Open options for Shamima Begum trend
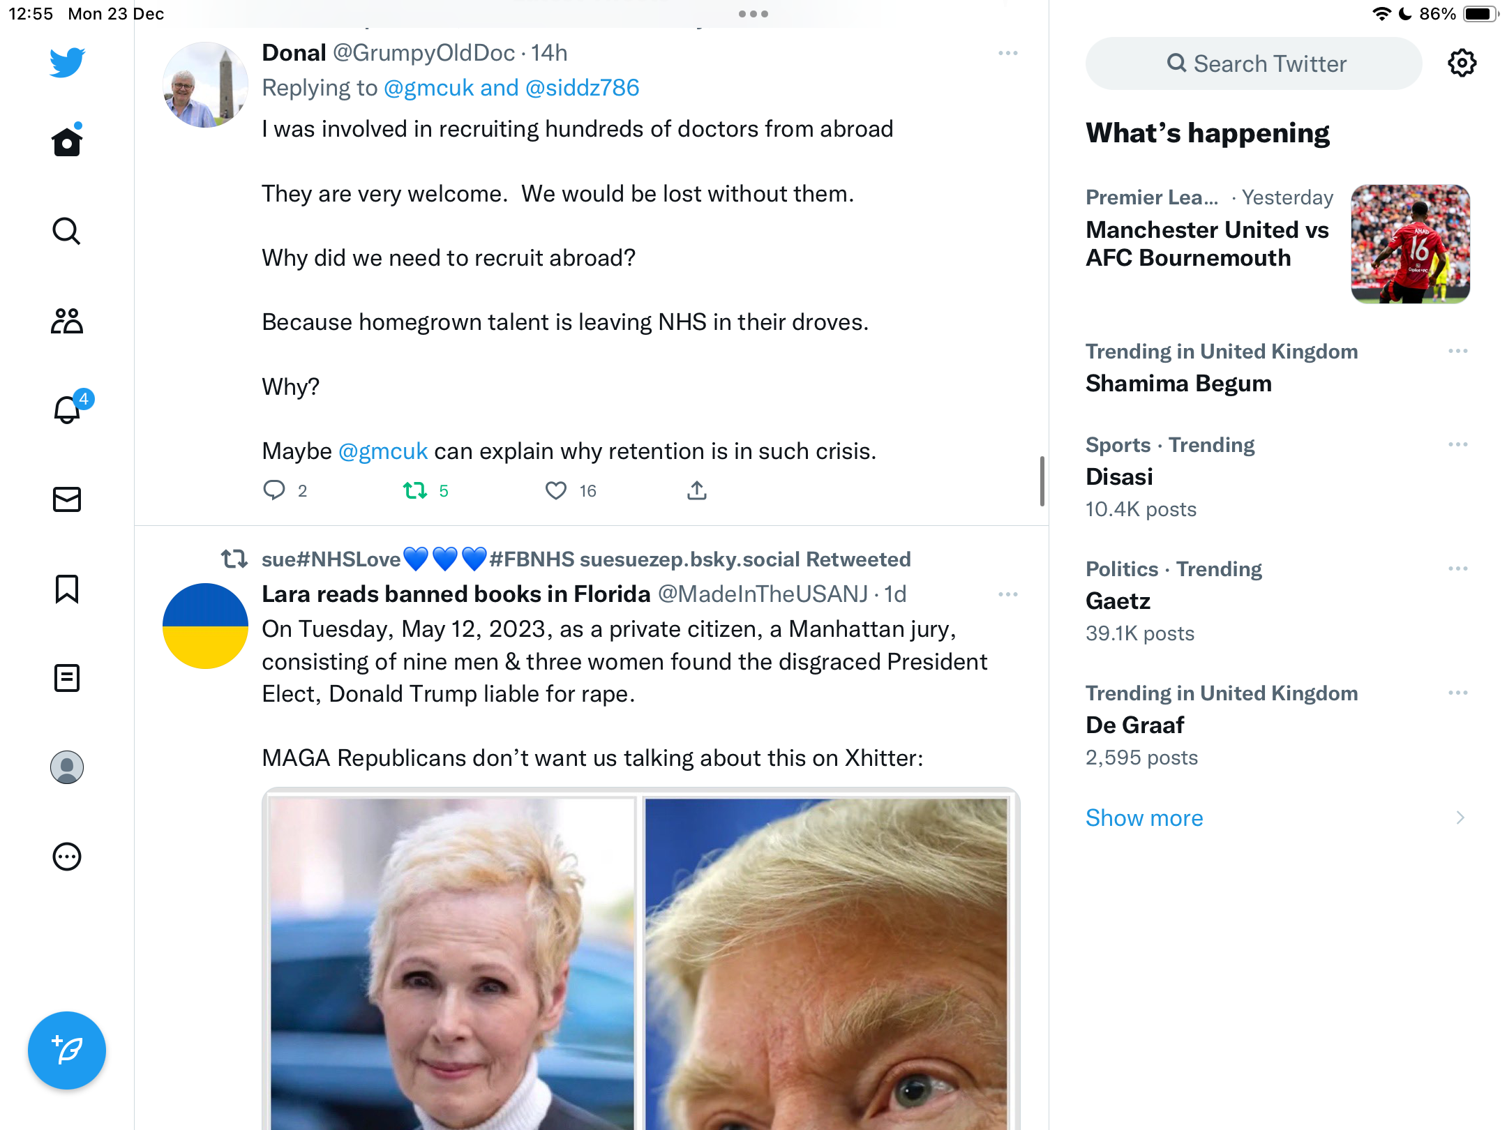 point(1458,351)
